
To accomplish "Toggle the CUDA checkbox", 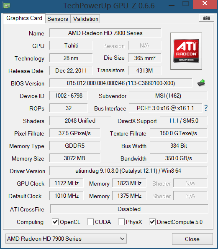I will (x=90, y=222).
